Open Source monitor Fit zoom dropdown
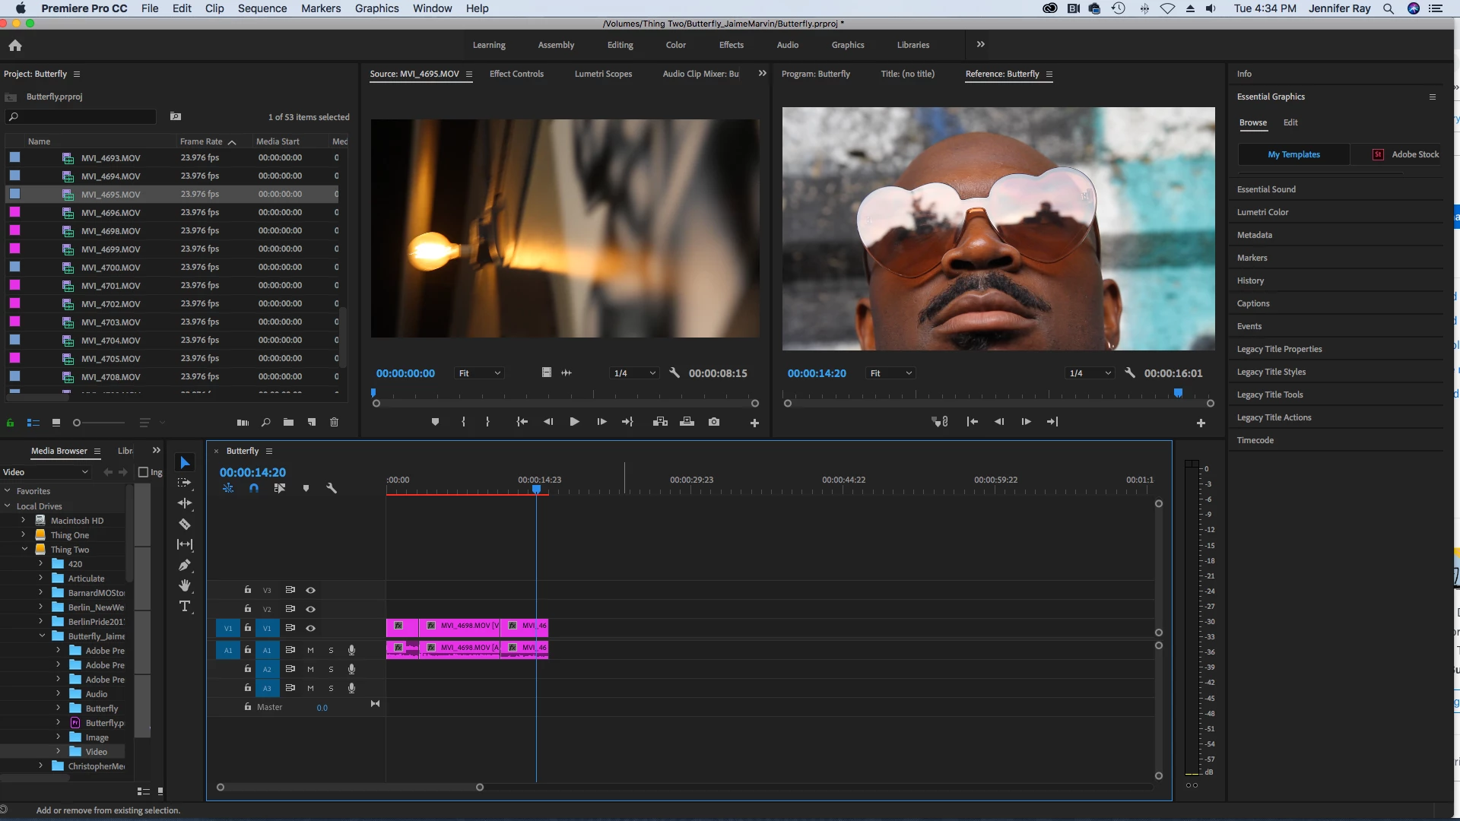The image size is (1460, 821). point(479,373)
